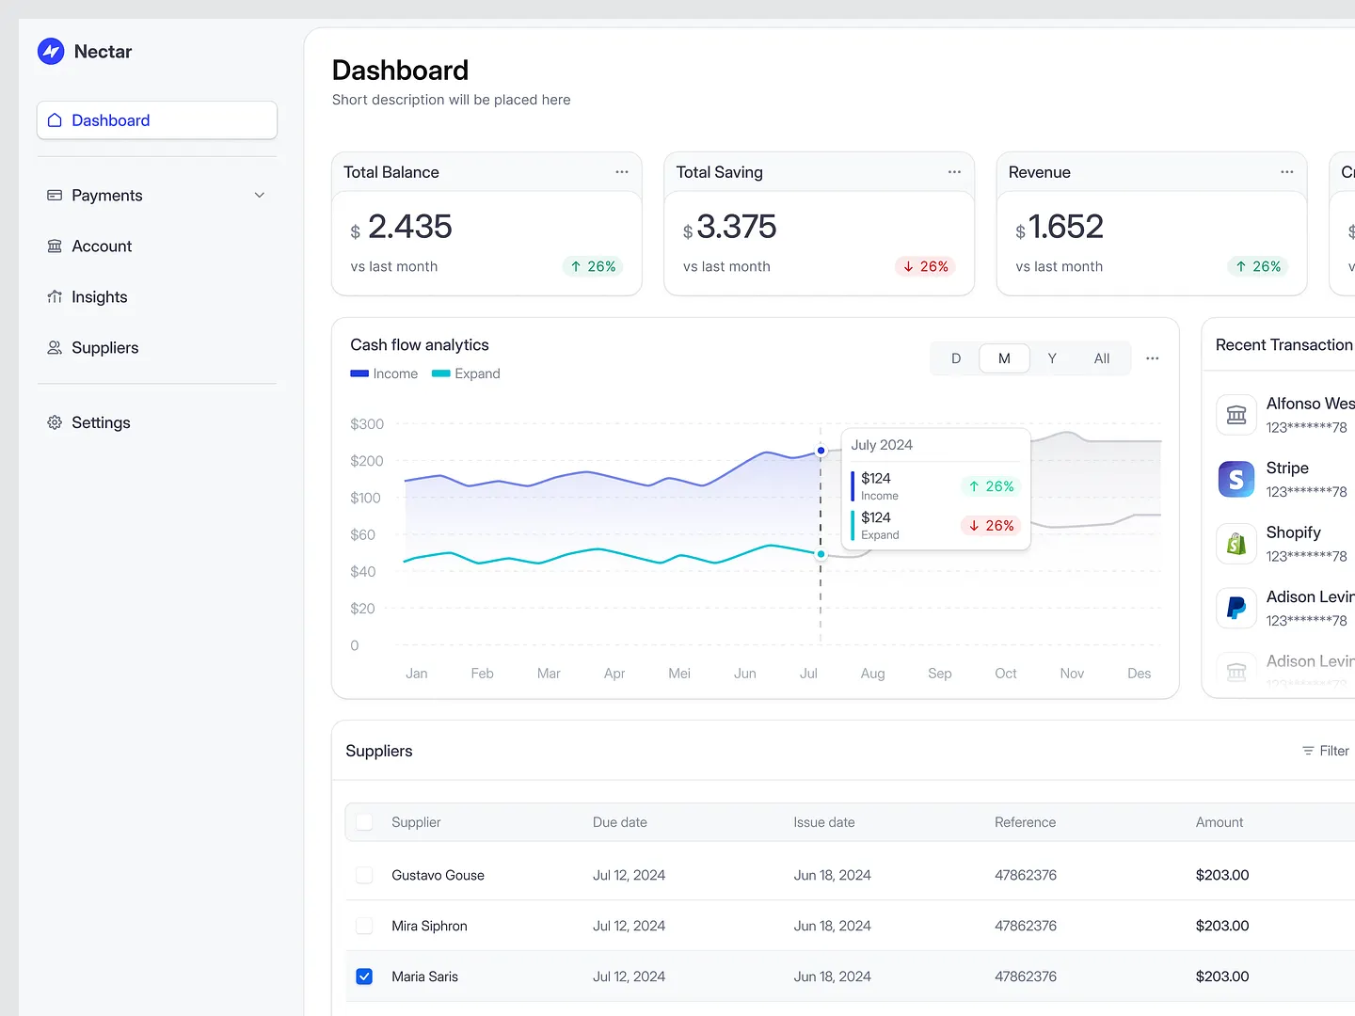Screen dimensions: 1355x1016
Task: Open Total Balance card options menu
Action: point(622,172)
